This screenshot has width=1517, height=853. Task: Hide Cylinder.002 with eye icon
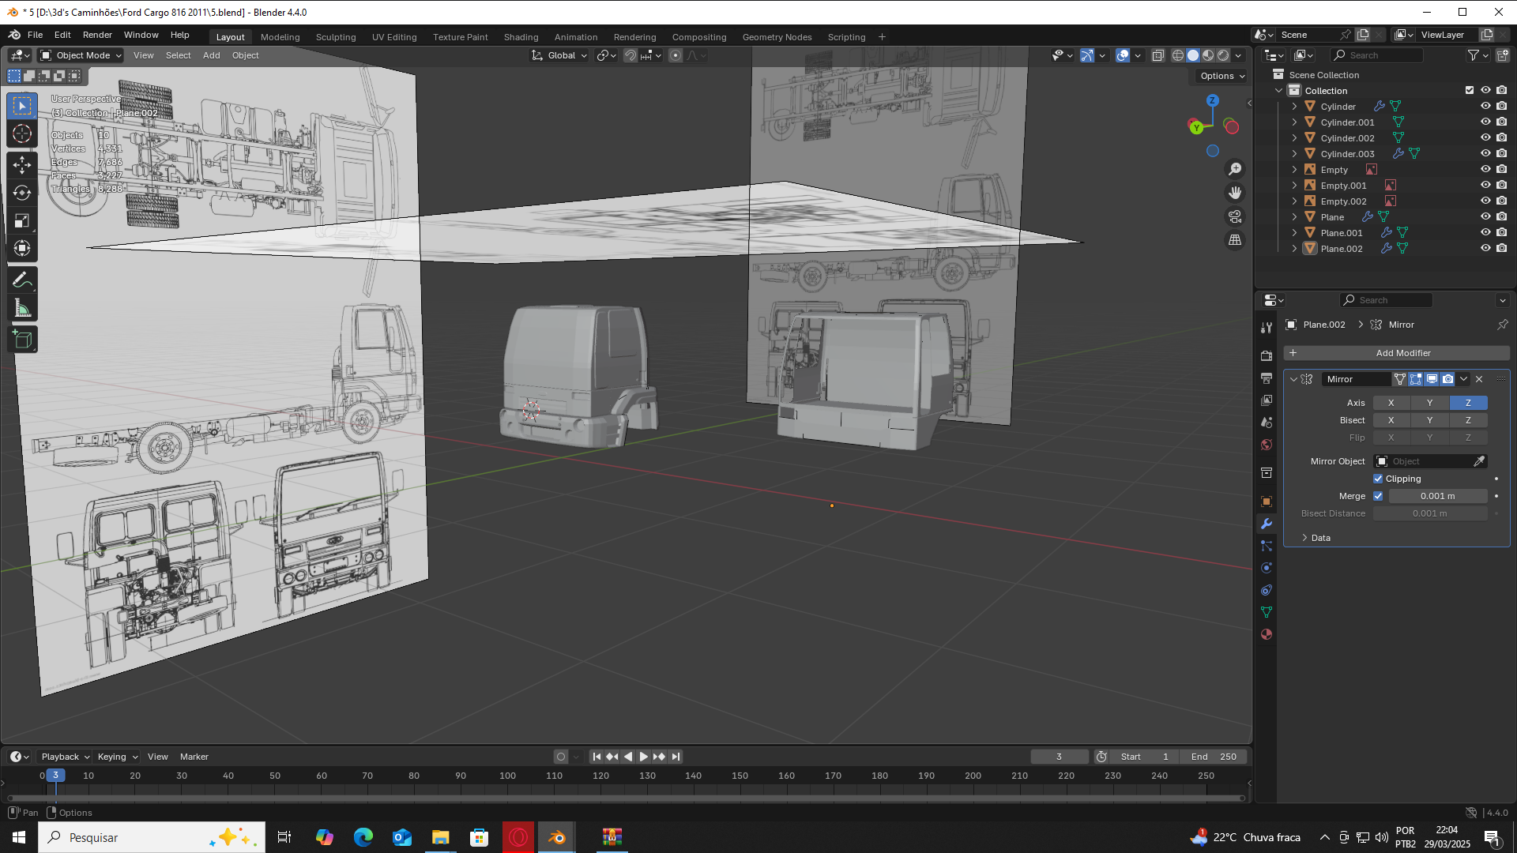click(x=1485, y=137)
